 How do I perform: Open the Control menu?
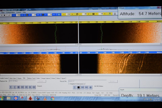19,12
